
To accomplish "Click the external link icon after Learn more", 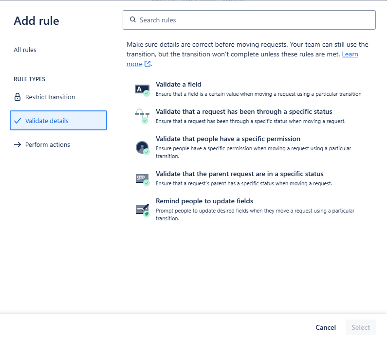I will 147,64.
